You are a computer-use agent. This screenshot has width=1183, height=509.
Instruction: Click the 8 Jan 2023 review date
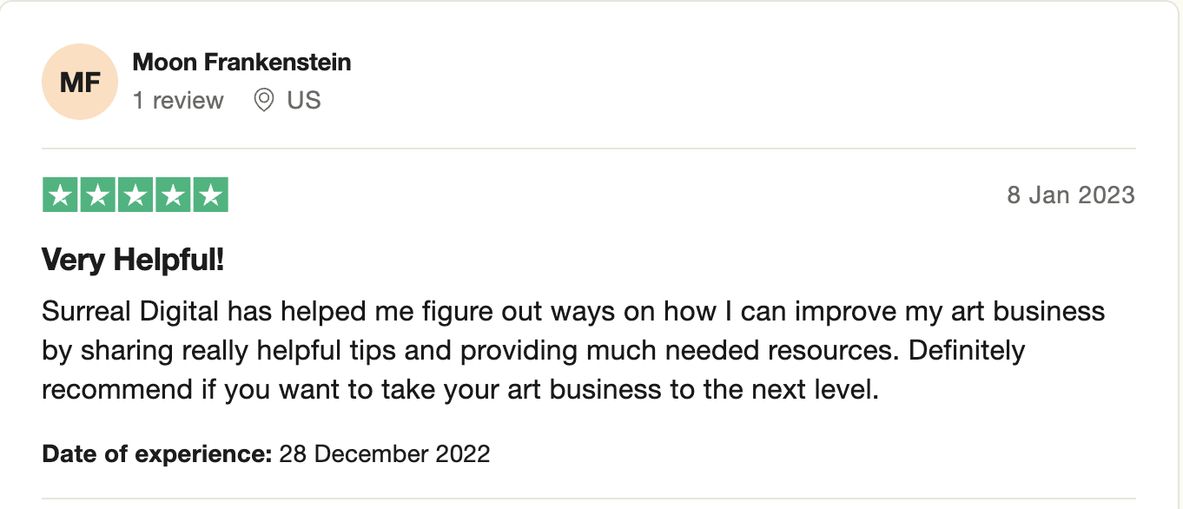point(1070,195)
